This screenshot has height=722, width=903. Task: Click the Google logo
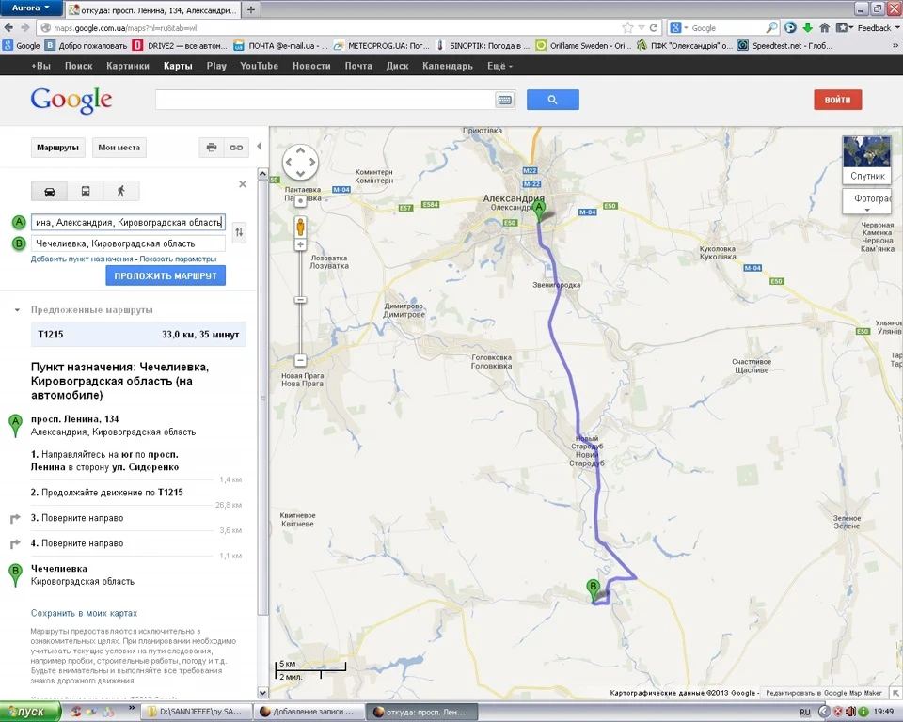click(x=71, y=101)
